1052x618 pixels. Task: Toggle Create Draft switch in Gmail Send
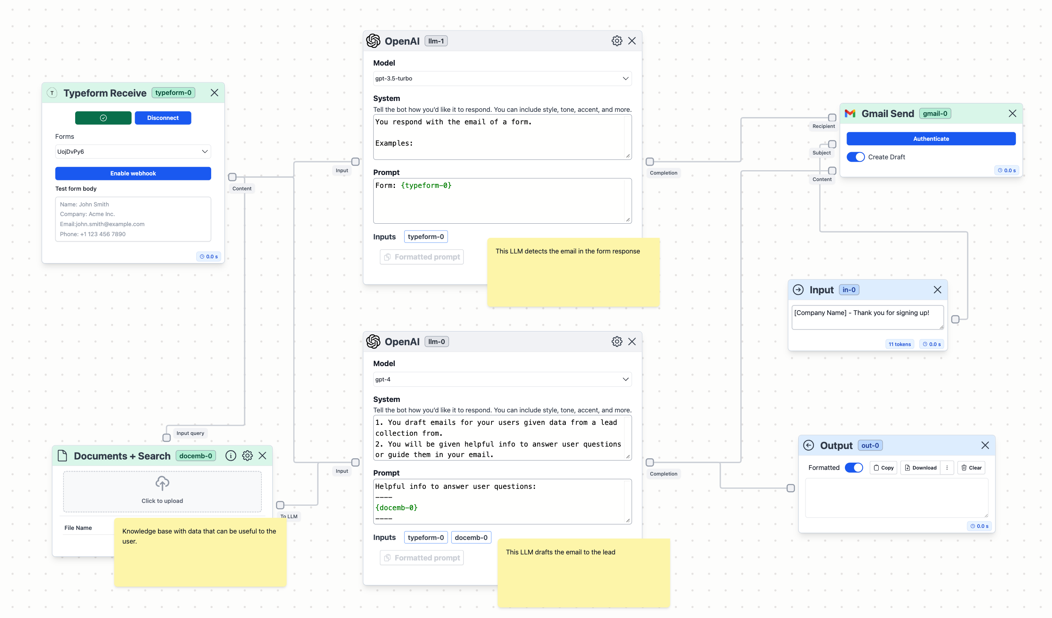855,157
